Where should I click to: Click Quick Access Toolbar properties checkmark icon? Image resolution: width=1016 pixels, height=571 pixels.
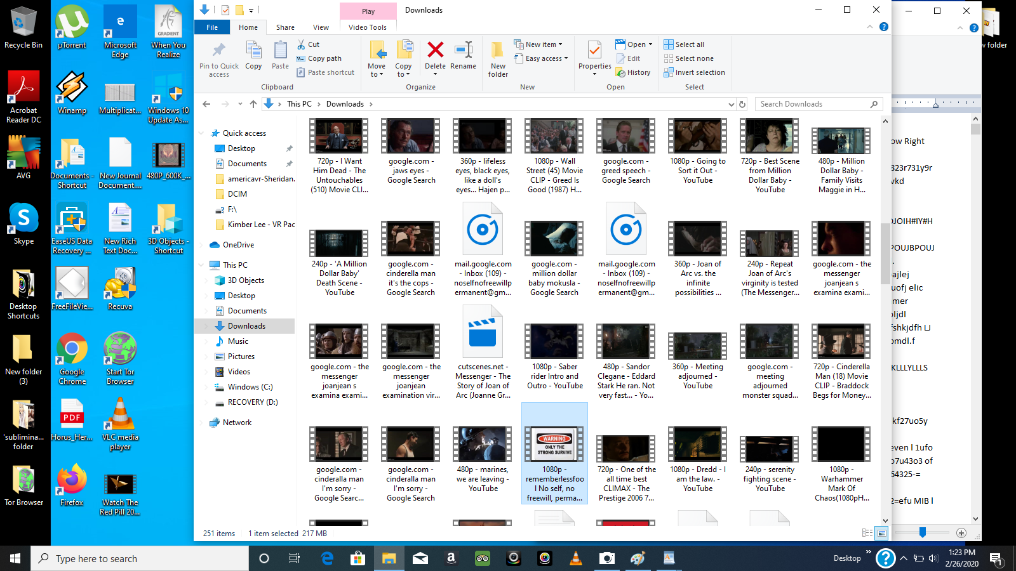point(225,10)
